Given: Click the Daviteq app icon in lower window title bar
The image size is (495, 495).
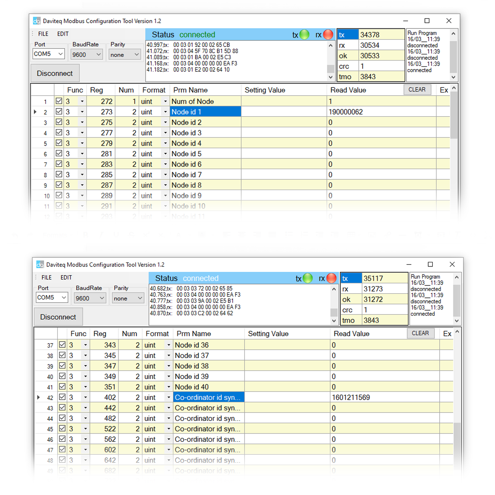Looking at the screenshot, I should click(40, 264).
